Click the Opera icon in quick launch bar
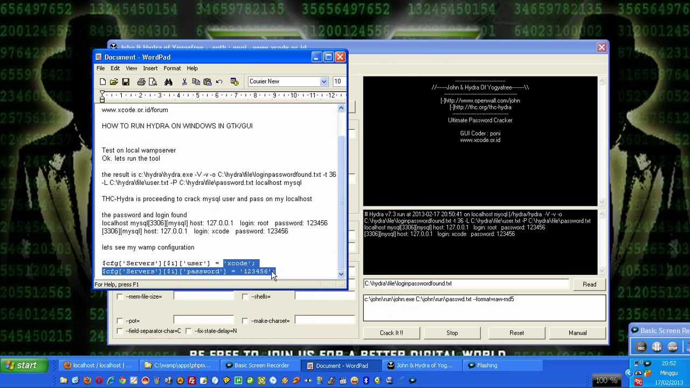 tap(99, 380)
